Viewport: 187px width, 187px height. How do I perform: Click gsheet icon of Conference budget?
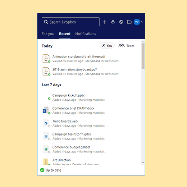pyautogui.click(x=46, y=149)
